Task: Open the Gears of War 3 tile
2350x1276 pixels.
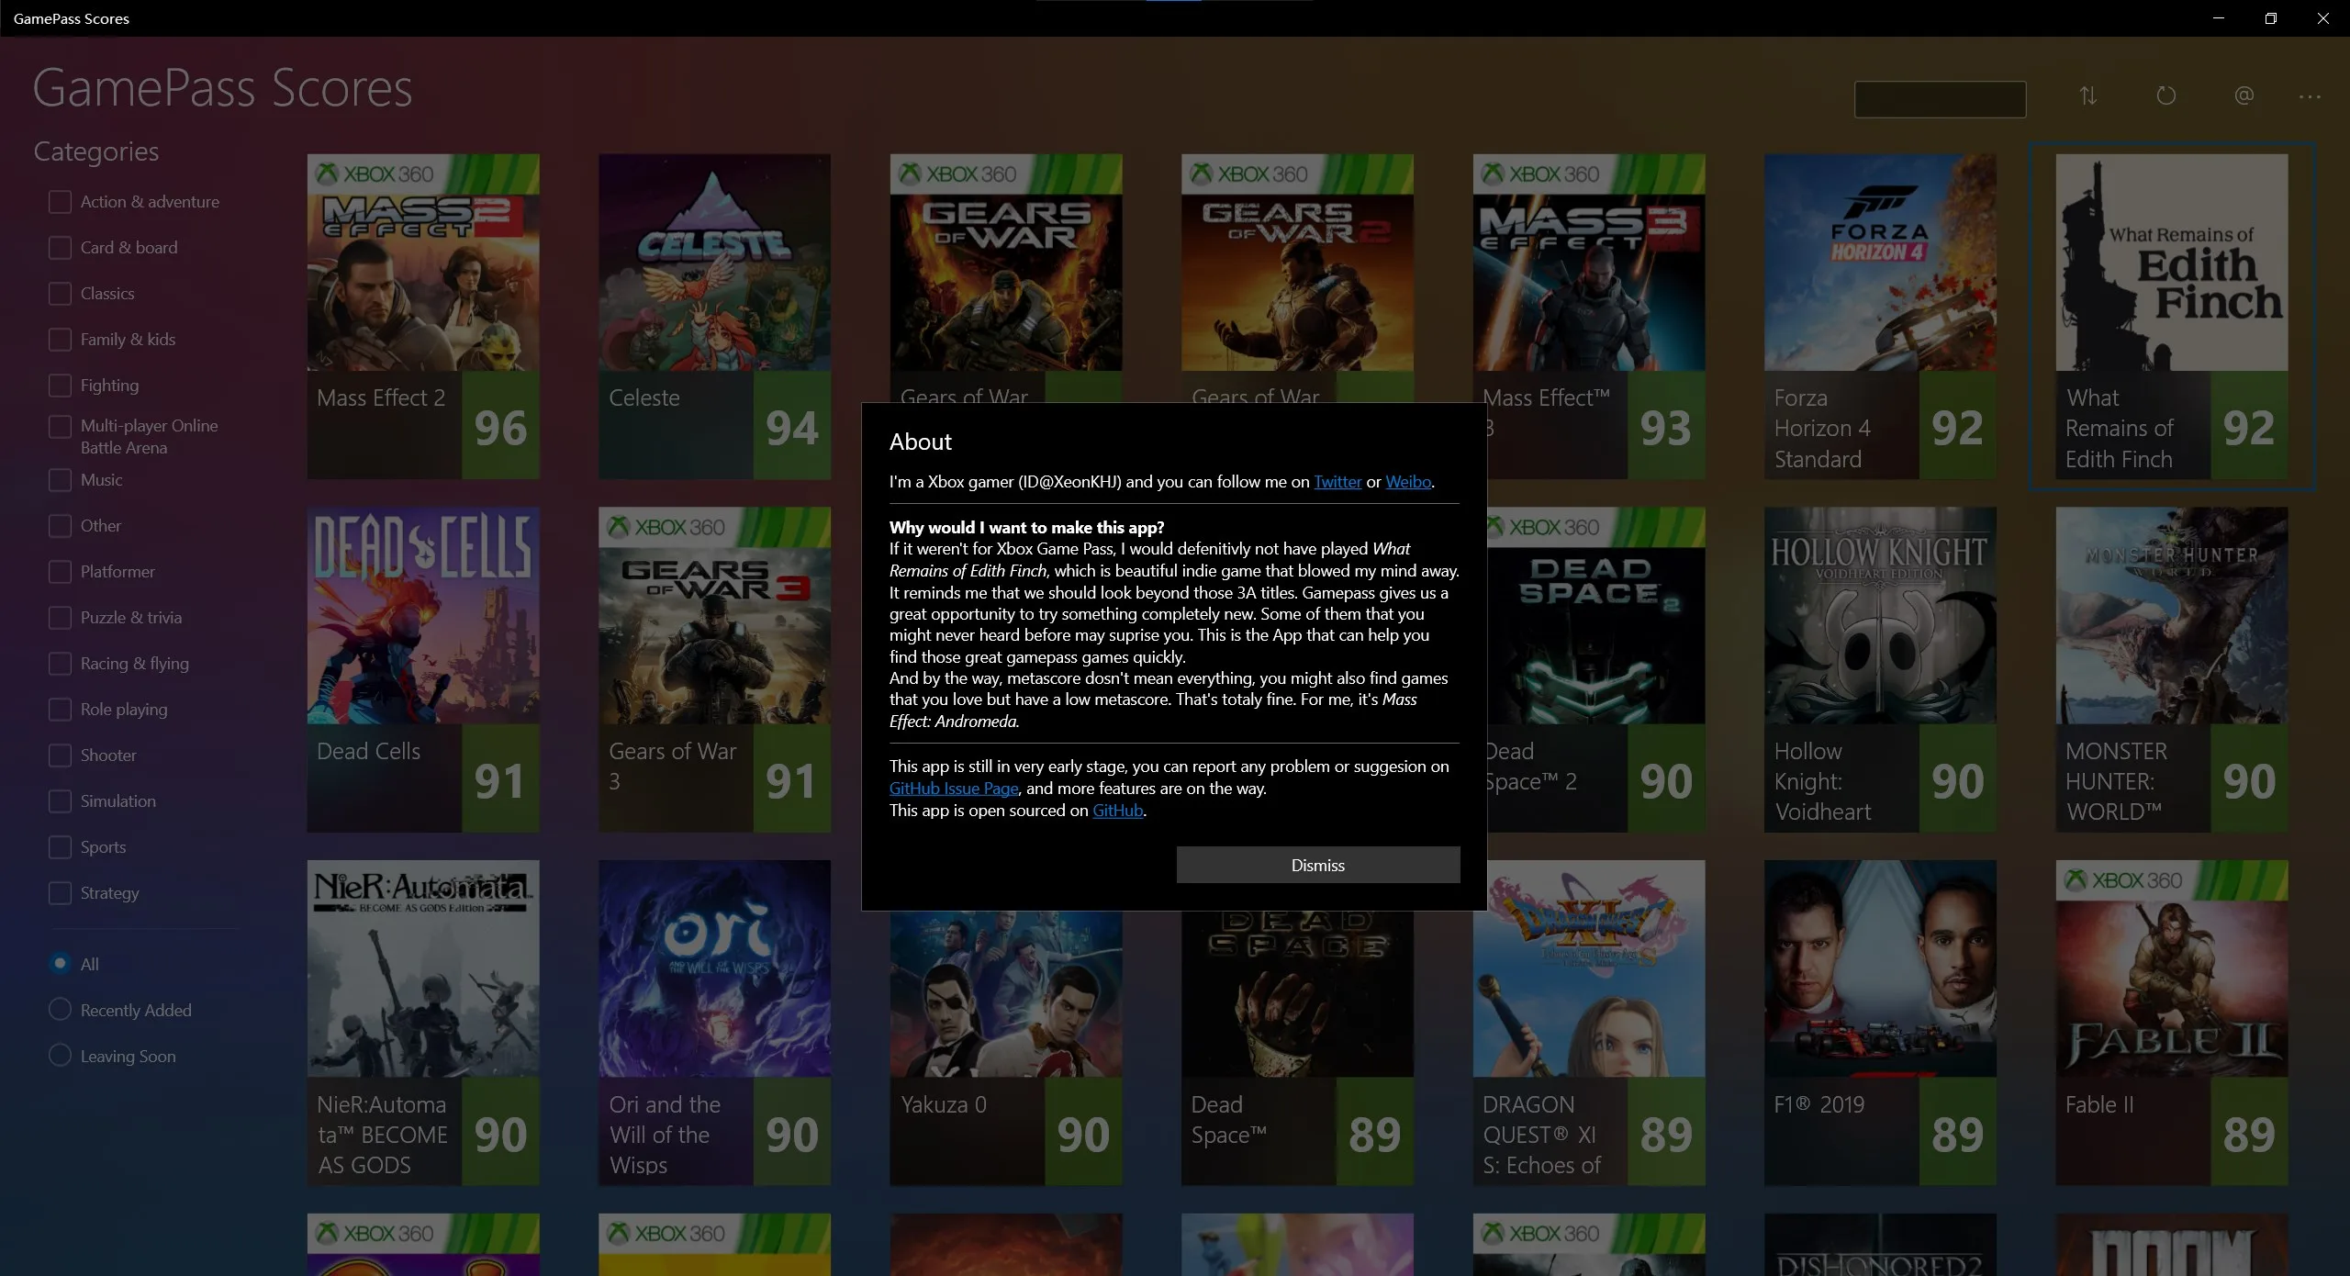Action: pos(714,669)
